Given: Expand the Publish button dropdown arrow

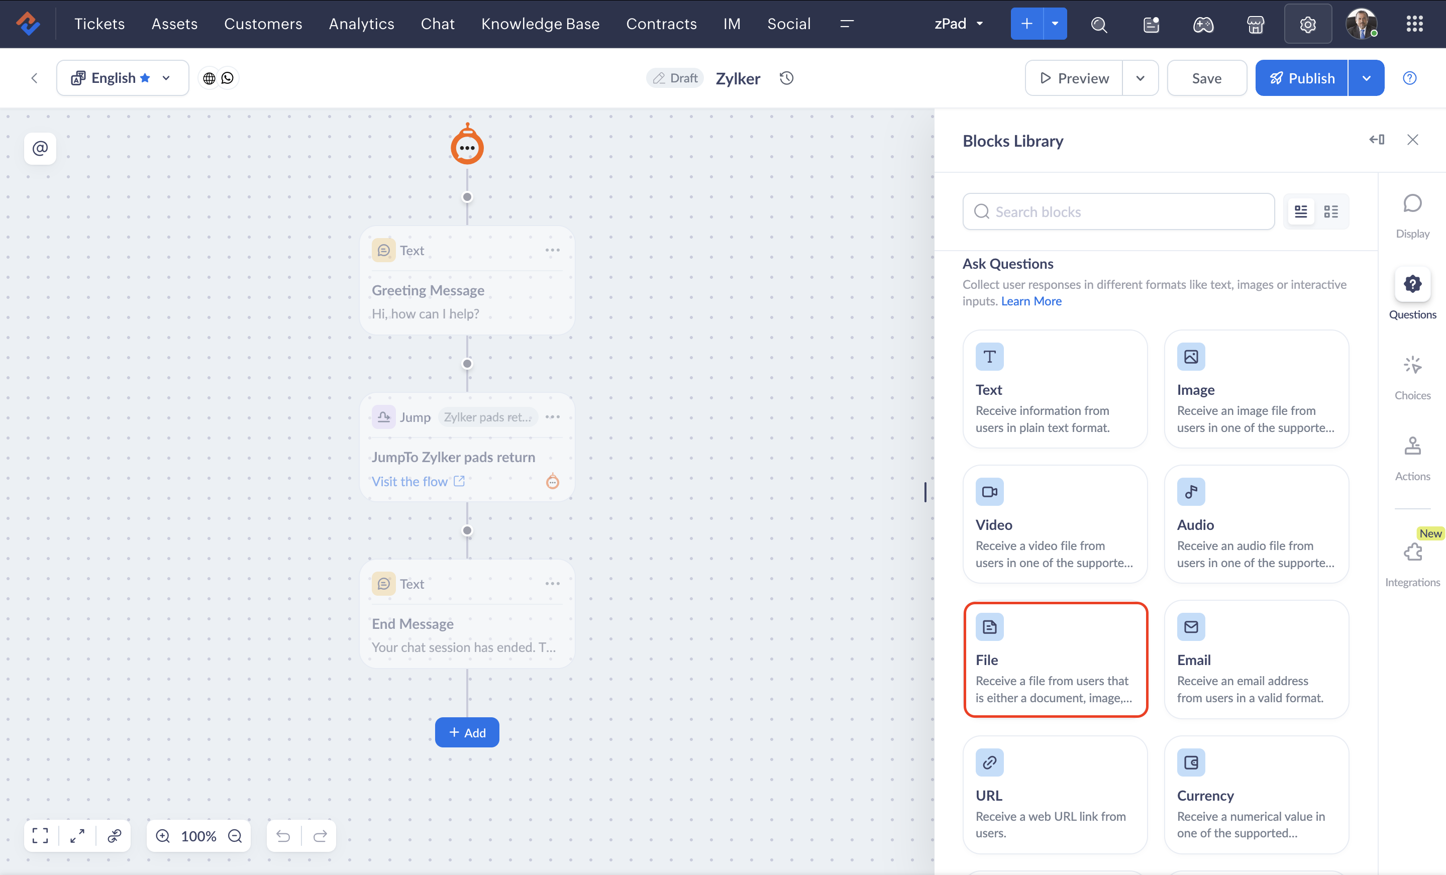Looking at the screenshot, I should point(1366,78).
